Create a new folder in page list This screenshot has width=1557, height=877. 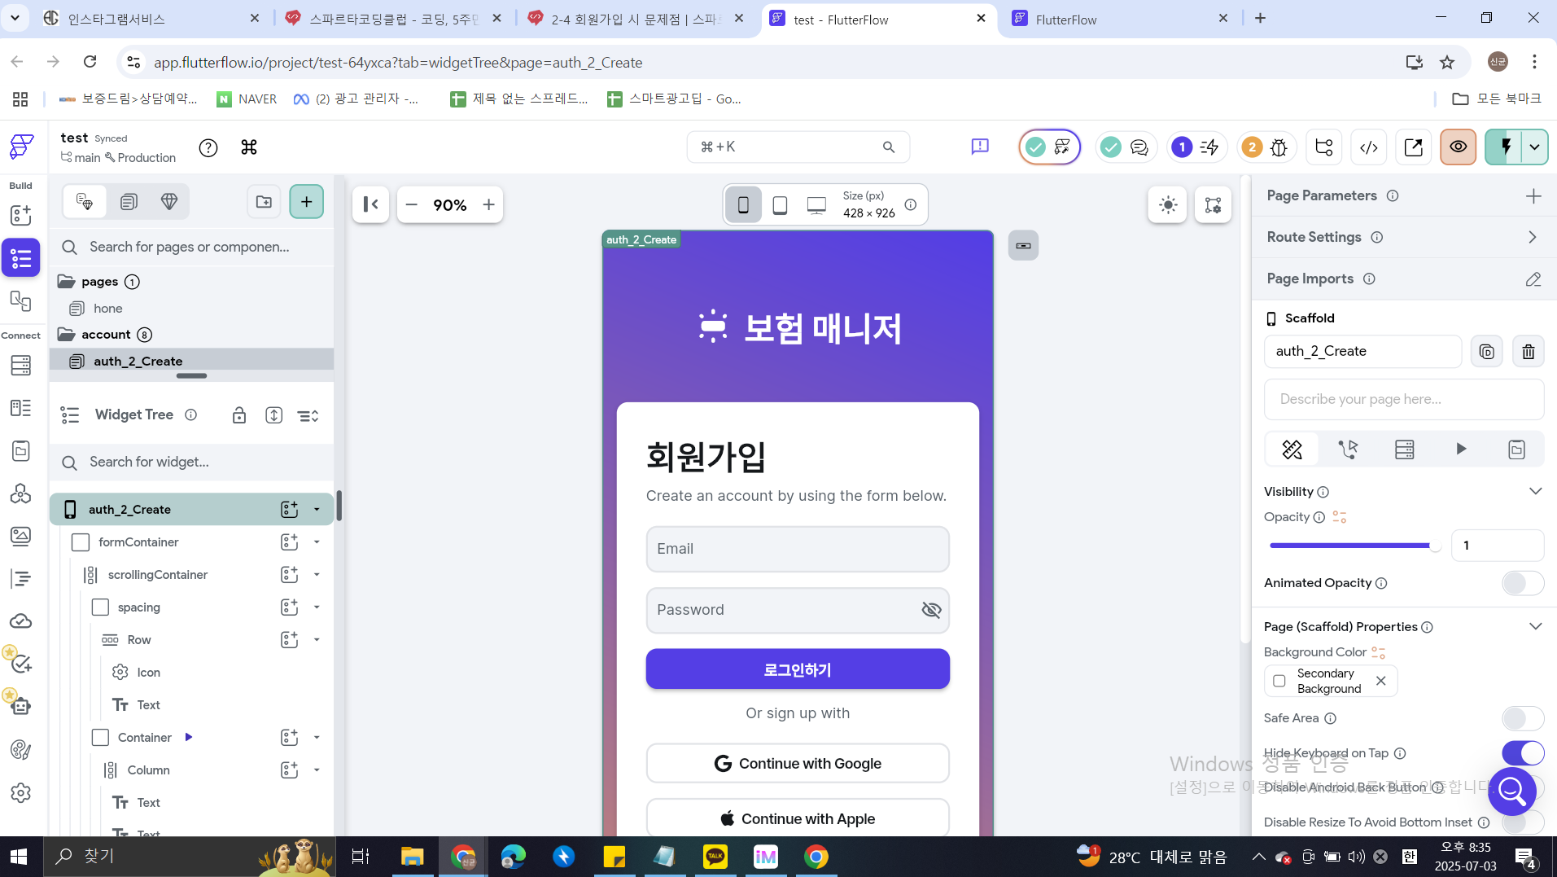264,202
